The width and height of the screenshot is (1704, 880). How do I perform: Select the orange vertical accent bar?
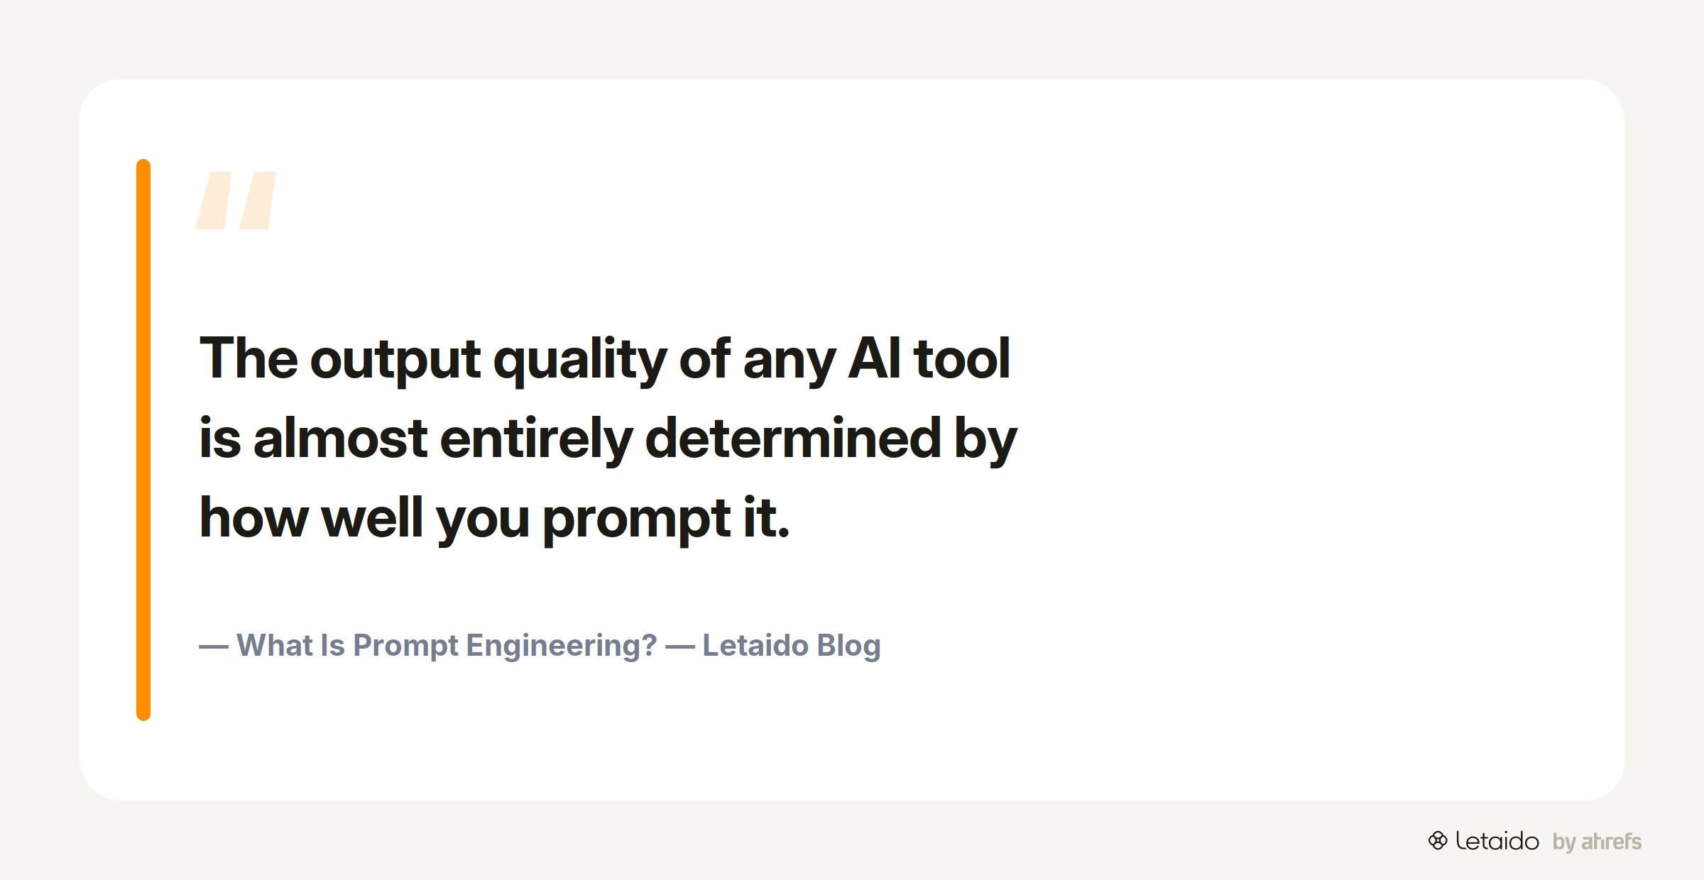click(x=143, y=440)
